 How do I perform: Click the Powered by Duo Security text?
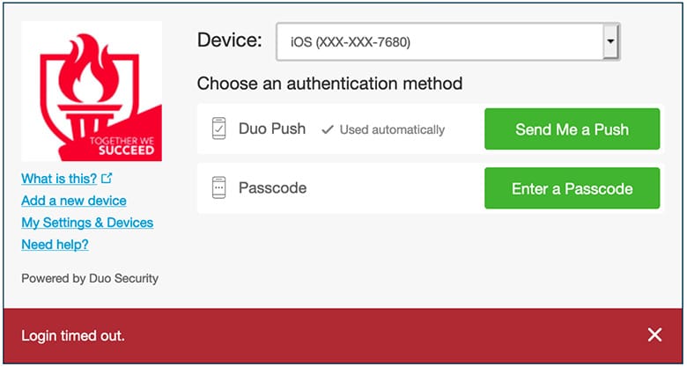coord(90,278)
